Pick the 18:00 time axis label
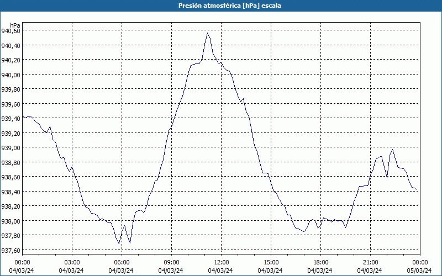 pyautogui.click(x=320, y=263)
